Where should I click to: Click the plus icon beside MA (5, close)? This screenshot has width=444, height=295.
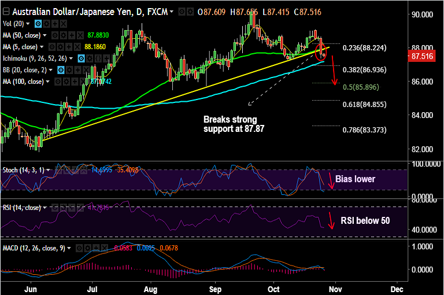pos(69,47)
